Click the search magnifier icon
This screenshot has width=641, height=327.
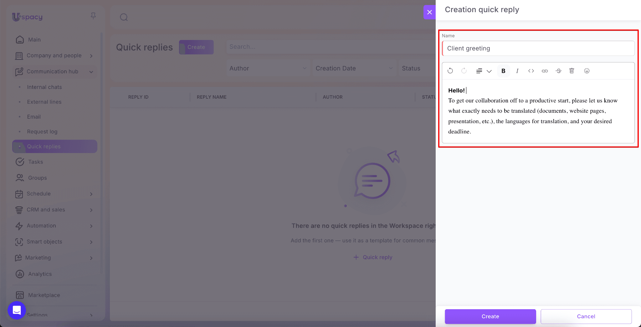124,17
